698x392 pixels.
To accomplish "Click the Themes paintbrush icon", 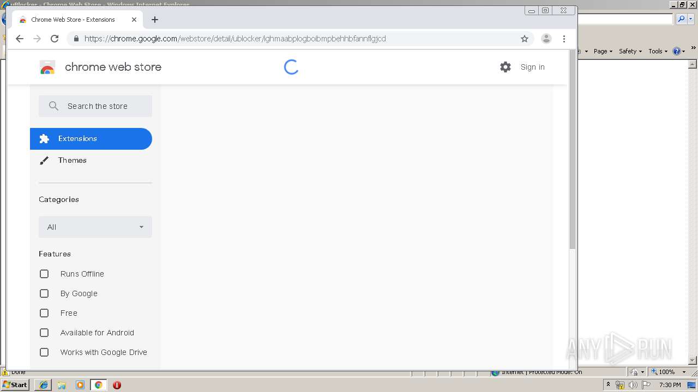I will click(44, 161).
